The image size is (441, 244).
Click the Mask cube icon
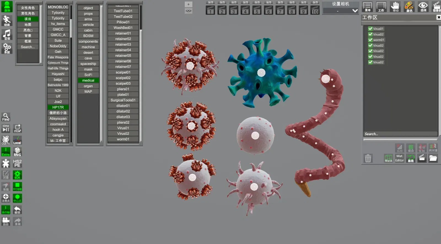[x=388, y=158]
